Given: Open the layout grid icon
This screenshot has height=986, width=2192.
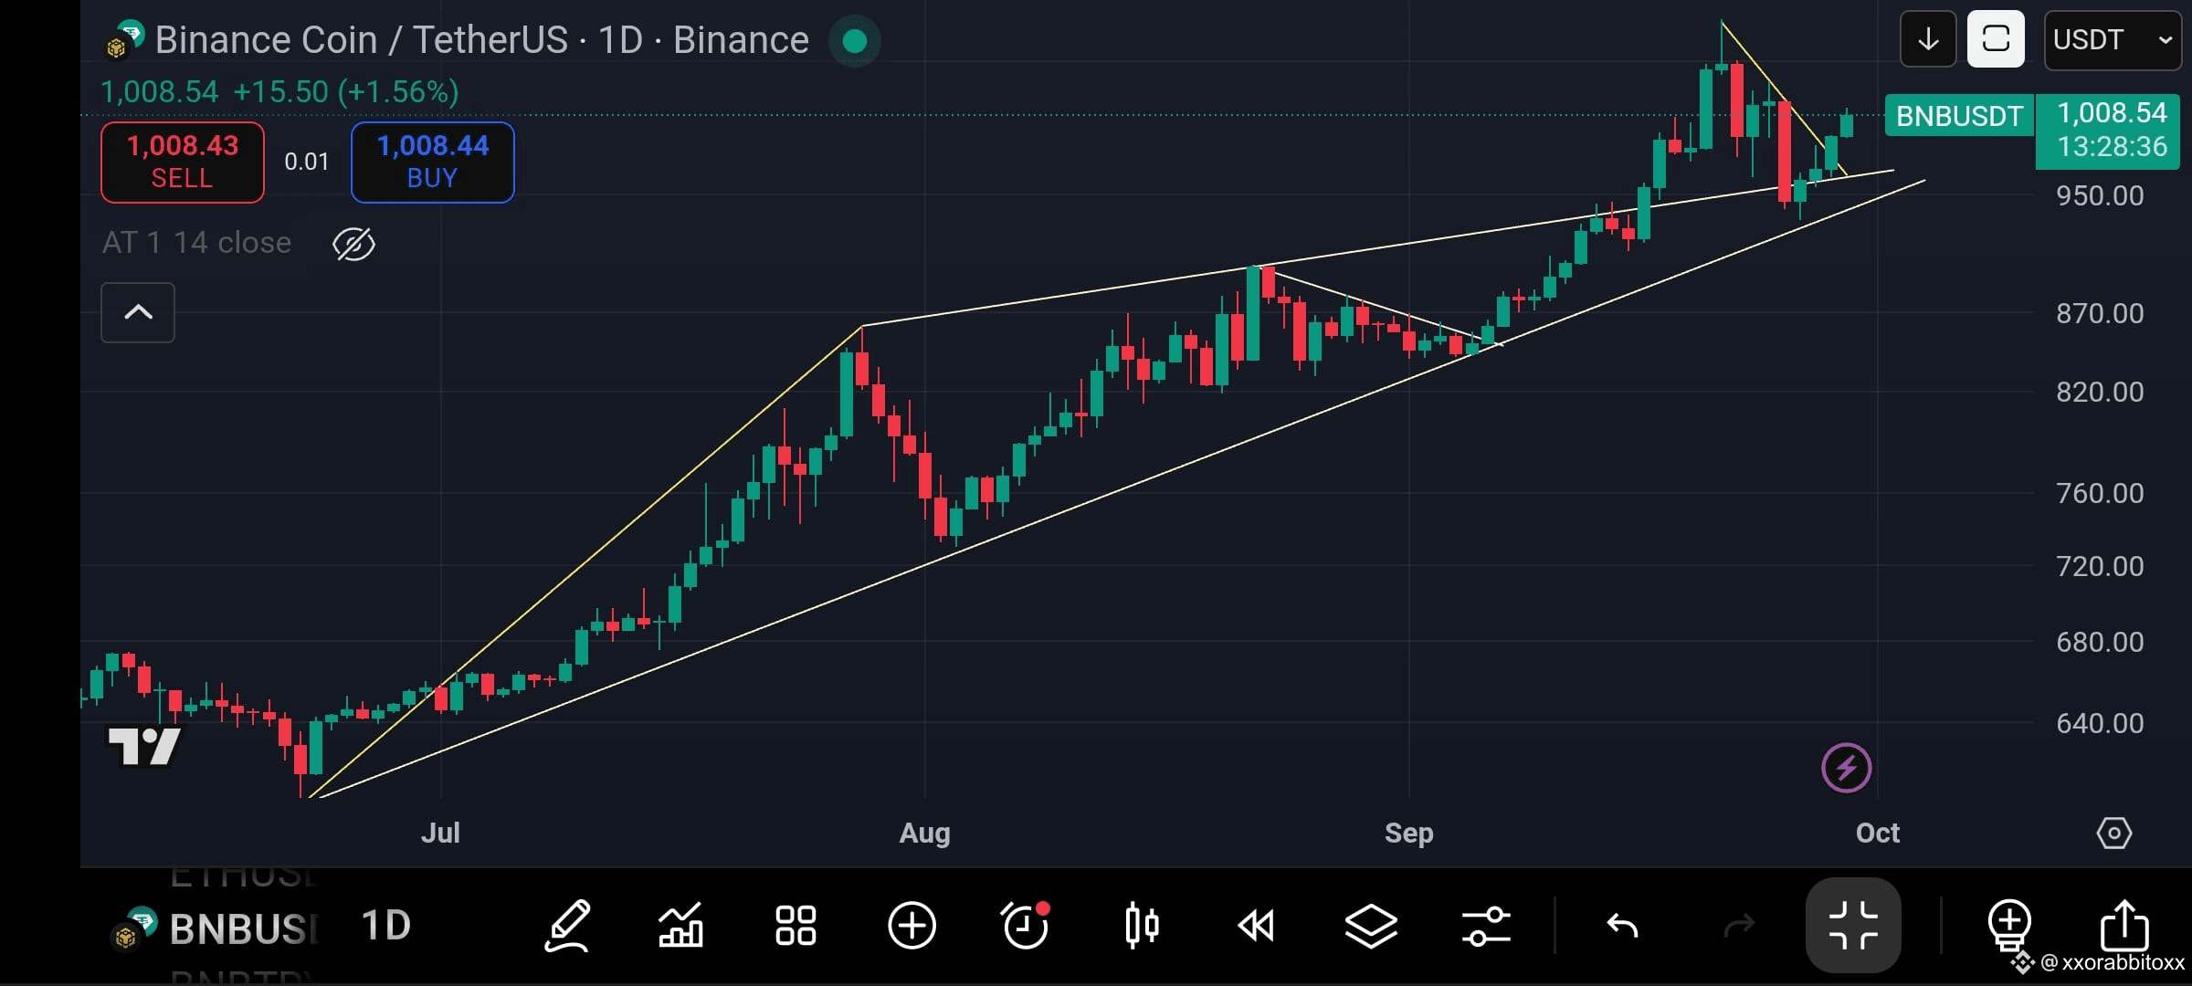Looking at the screenshot, I should pyautogui.click(x=796, y=926).
